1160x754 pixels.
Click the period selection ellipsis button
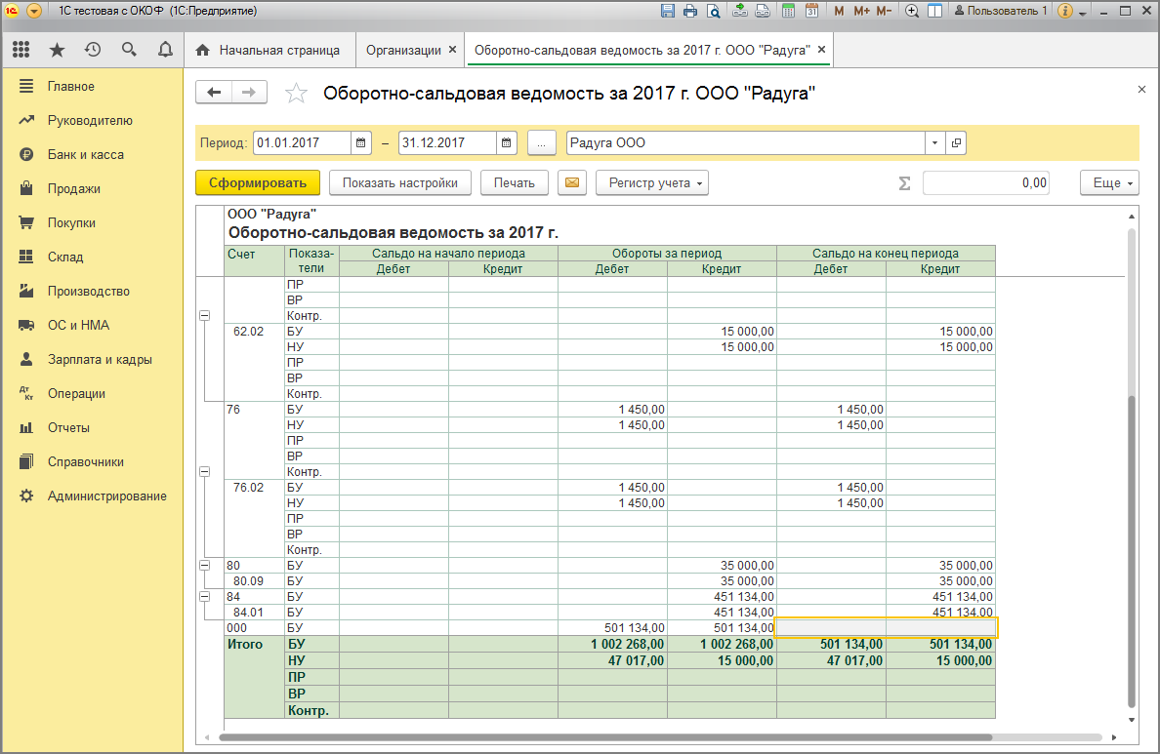coord(542,143)
